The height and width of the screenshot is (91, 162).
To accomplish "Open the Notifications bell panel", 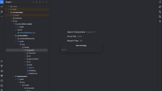I will click(x=160, y=2).
